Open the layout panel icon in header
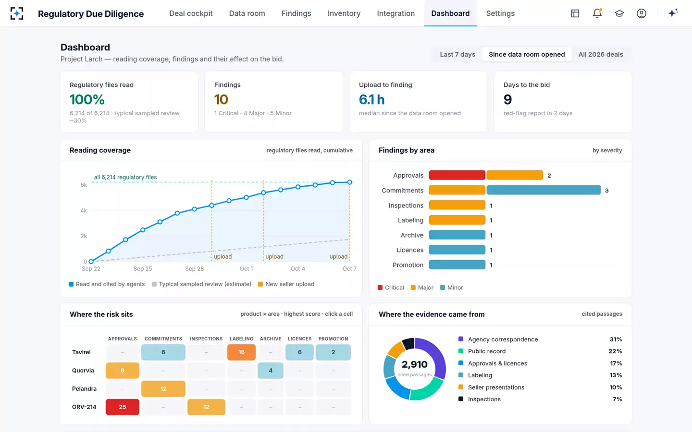Screen dimensions: 692x432 click(575, 13)
